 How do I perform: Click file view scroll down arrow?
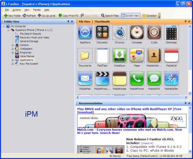click(190, 93)
